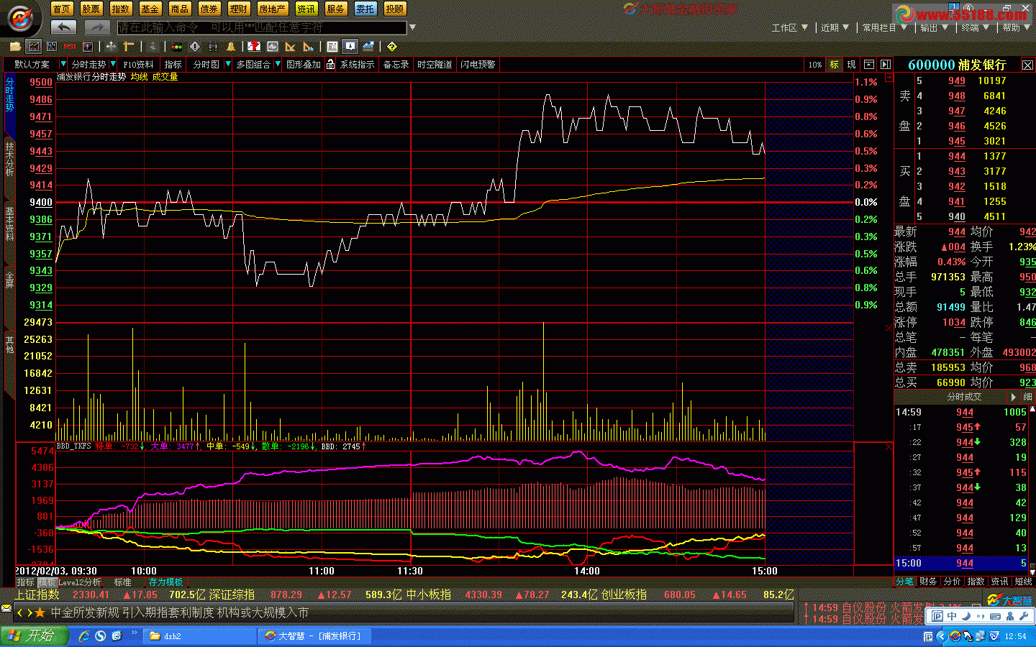Click the chart with question mark icon
The width and height of the screenshot is (1036, 647).
click(254, 46)
